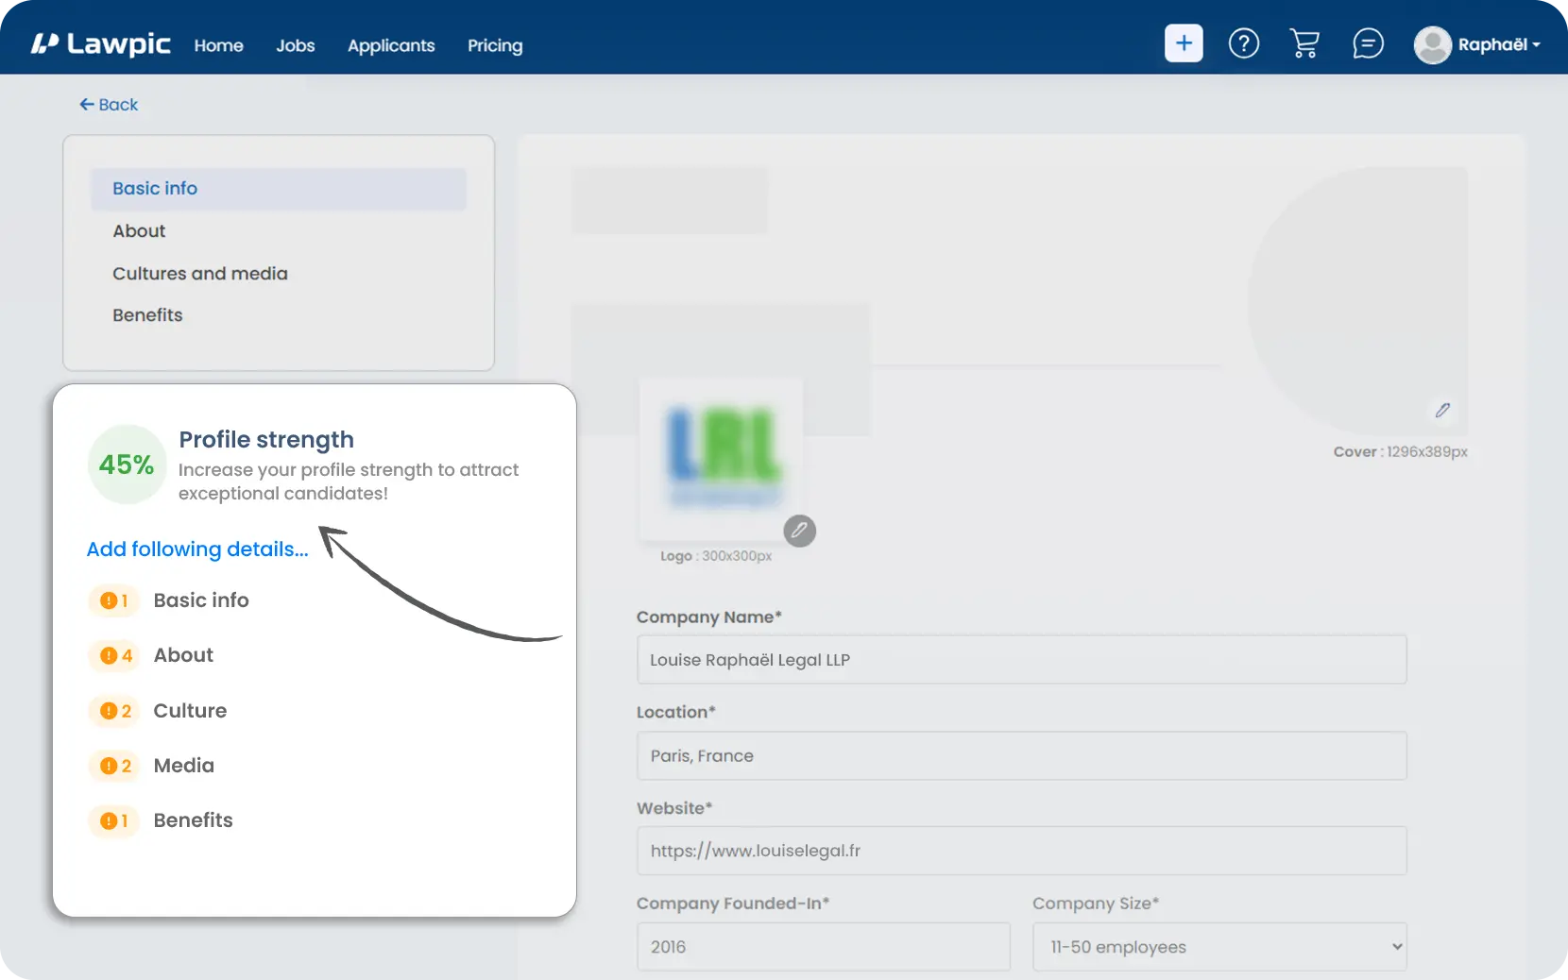Go to the Home menu item
Screen dimensions: 1568x980
219,45
